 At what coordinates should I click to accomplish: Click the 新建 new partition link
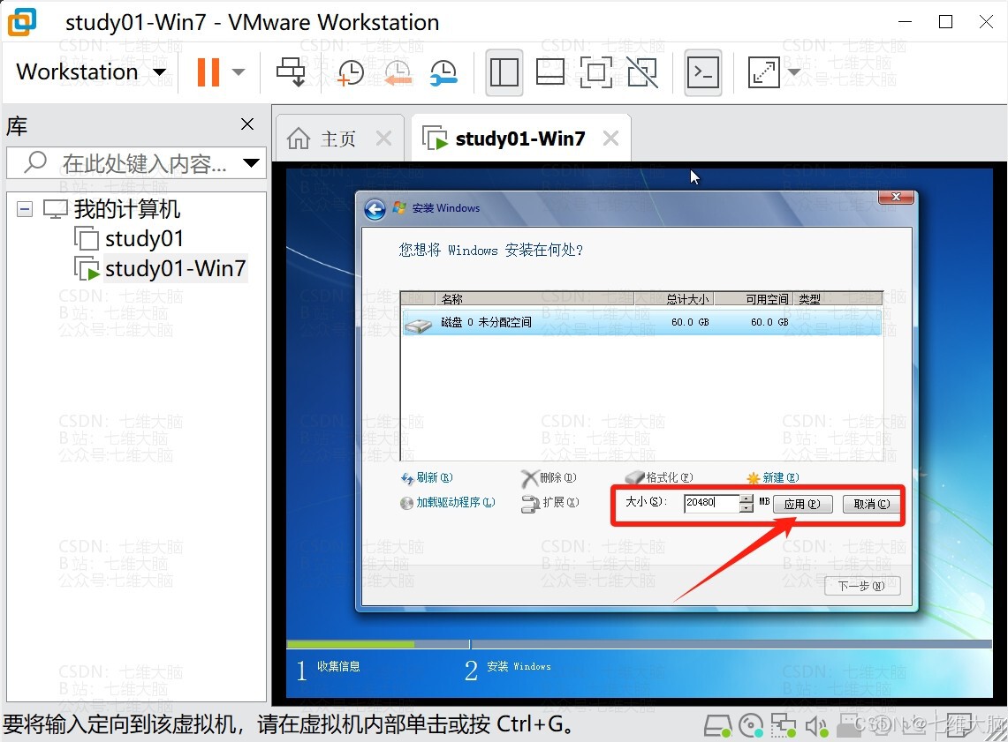click(773, 477)
